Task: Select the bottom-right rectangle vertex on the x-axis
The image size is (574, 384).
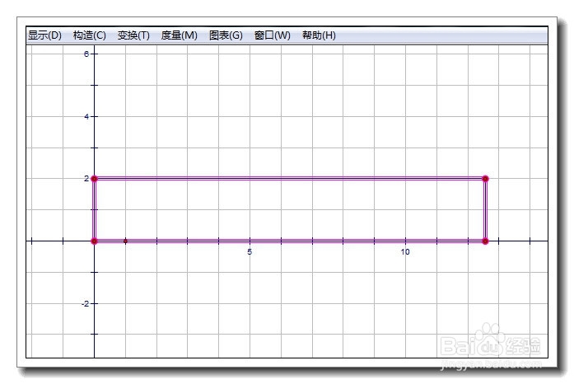Action: point(485,241)
